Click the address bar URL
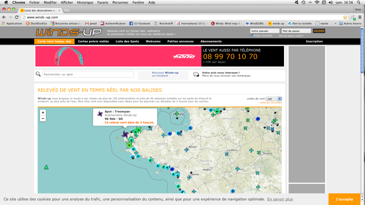Viewport: 365px width, 205px height. coord(42,17)
